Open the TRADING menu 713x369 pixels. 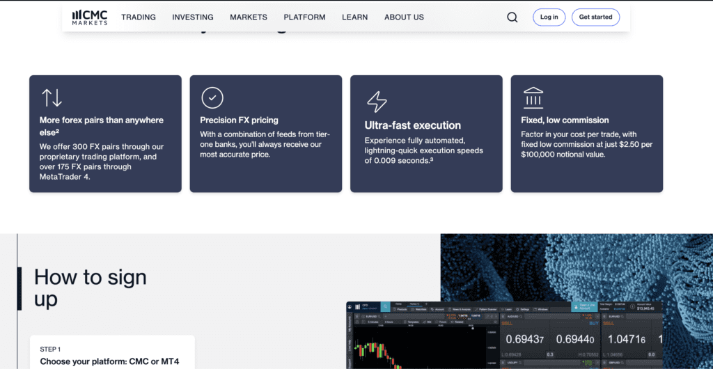coord(139,17)
